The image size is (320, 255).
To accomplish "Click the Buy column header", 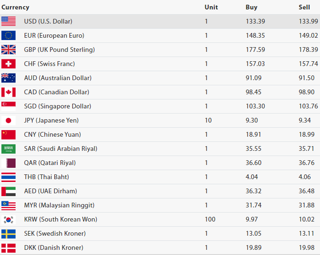I will point(252,7).
